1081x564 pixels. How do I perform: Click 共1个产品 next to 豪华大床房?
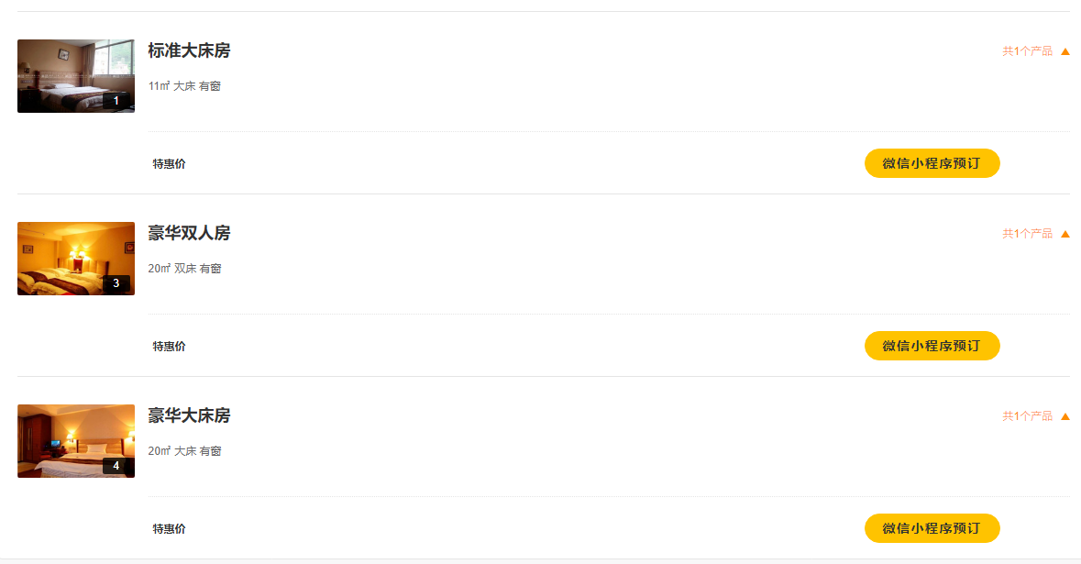(1027, 416)
